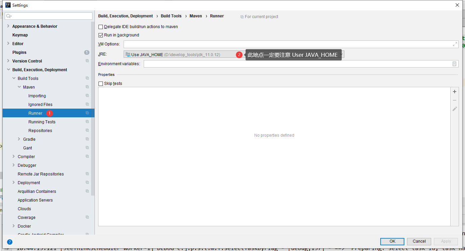Click project-level icon beside Coverage
Viewport: 465px width, 251px height.
point(87,217)
